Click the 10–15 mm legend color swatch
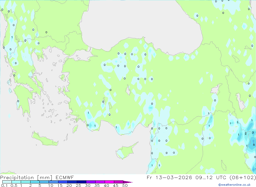 point(54,182)
